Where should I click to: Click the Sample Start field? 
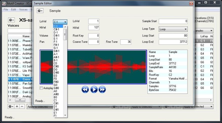tap(173, 21)
